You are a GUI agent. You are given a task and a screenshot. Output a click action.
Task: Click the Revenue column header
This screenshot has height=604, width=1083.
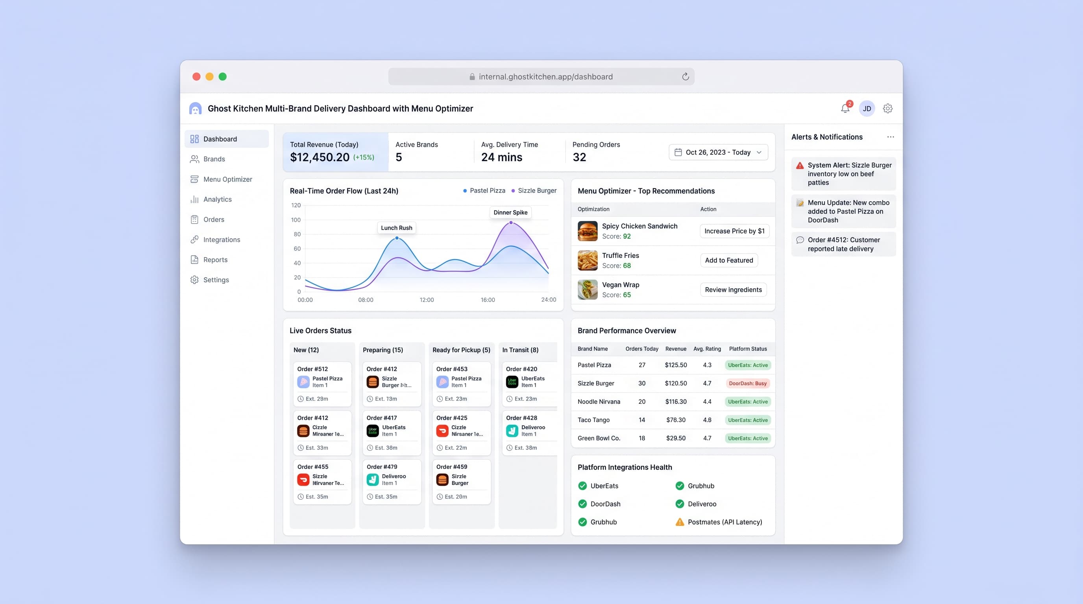coord(676,349)
